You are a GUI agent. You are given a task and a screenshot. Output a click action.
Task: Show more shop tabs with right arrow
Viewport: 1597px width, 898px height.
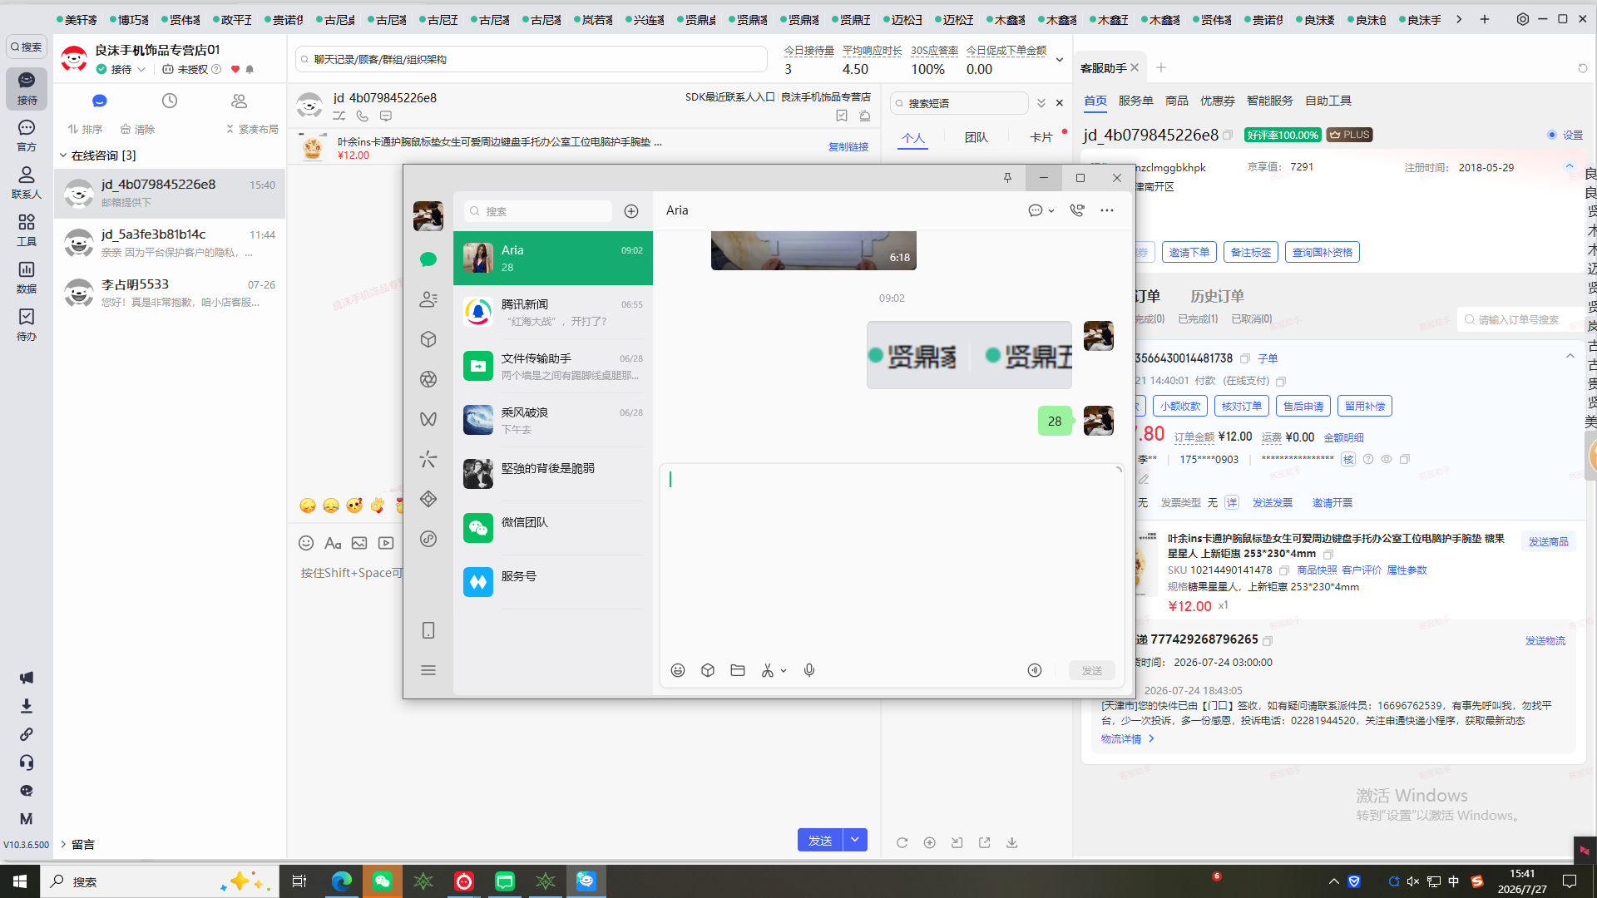click(x=1459, y=19)
